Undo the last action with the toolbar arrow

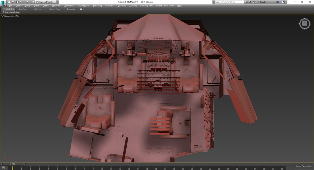(x=21, y=2)
